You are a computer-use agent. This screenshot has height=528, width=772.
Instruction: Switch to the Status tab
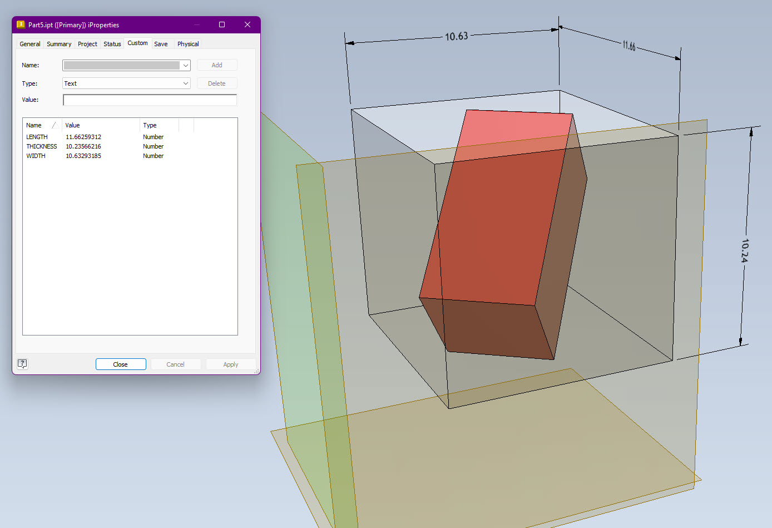pyautogui.click(x=112, y=44)
